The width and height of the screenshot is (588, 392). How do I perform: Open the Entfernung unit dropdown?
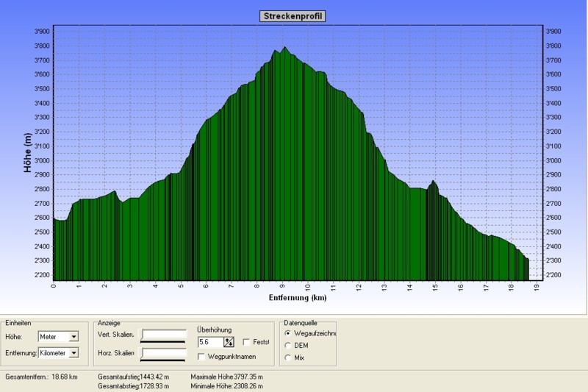coord(73,353)
